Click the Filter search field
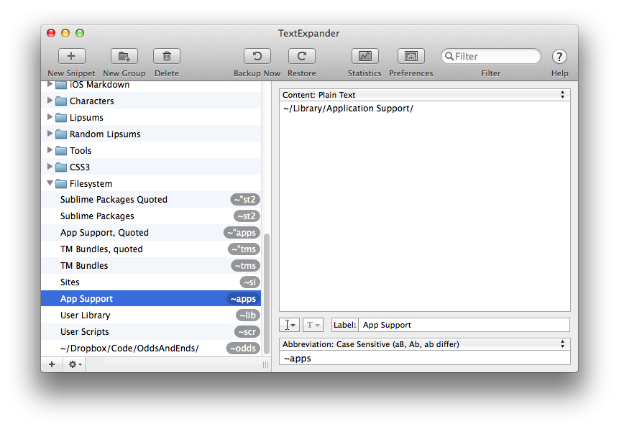The width and height of the screenshot is (619, 429). coord(491,56)
